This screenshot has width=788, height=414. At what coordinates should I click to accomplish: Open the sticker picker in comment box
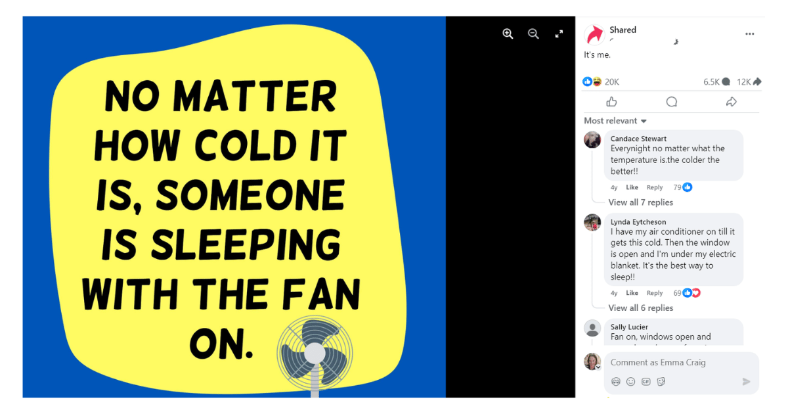pos(661,382)
